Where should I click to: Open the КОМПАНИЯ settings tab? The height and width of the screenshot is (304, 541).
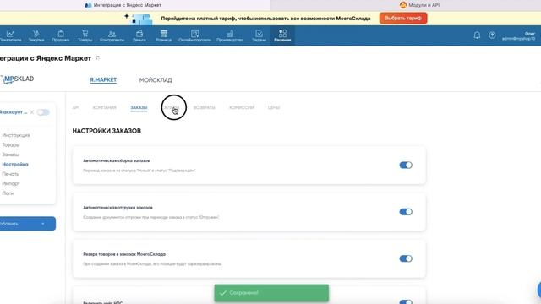coord(105,107)
